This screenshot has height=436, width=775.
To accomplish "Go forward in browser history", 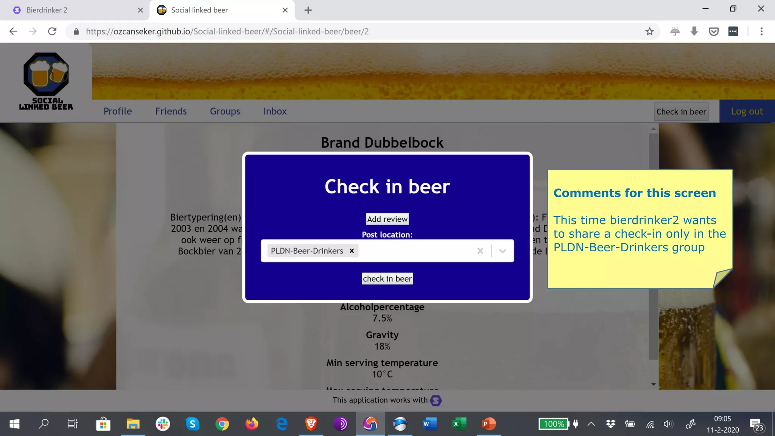I will [33, 31].
